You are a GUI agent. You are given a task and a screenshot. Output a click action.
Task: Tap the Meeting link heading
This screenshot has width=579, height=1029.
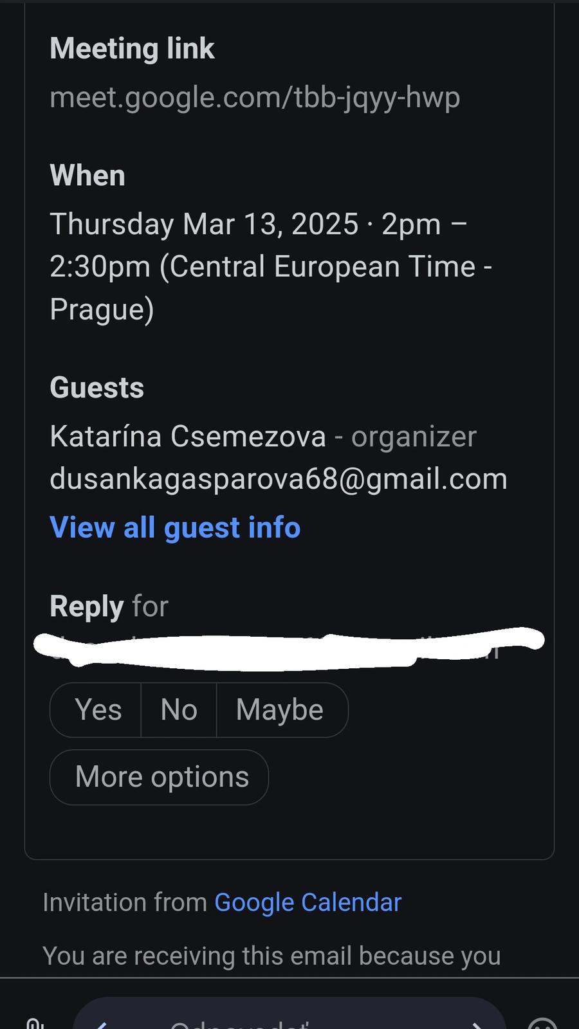(x=132, y=49)
